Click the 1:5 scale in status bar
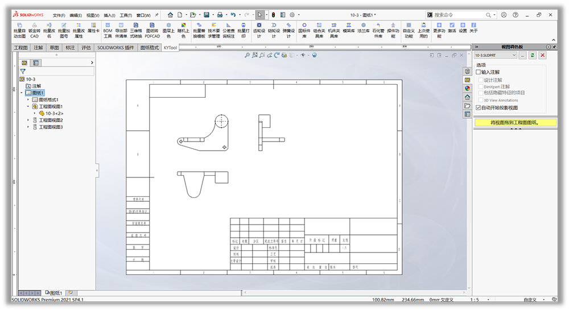The image size is (569, 311). pos(475,300)
